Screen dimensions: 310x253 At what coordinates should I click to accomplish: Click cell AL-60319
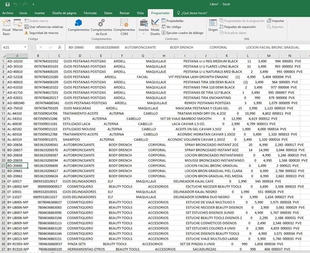17,140
